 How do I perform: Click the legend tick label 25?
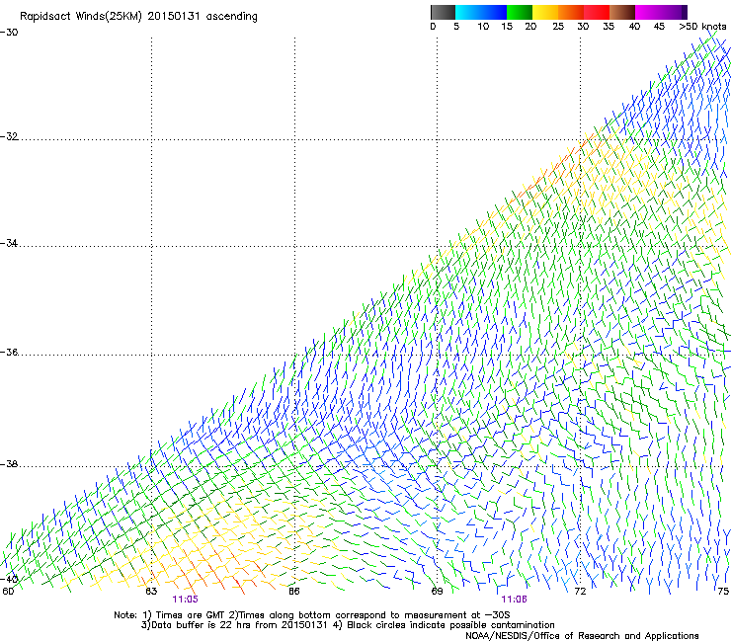(558, 27)
